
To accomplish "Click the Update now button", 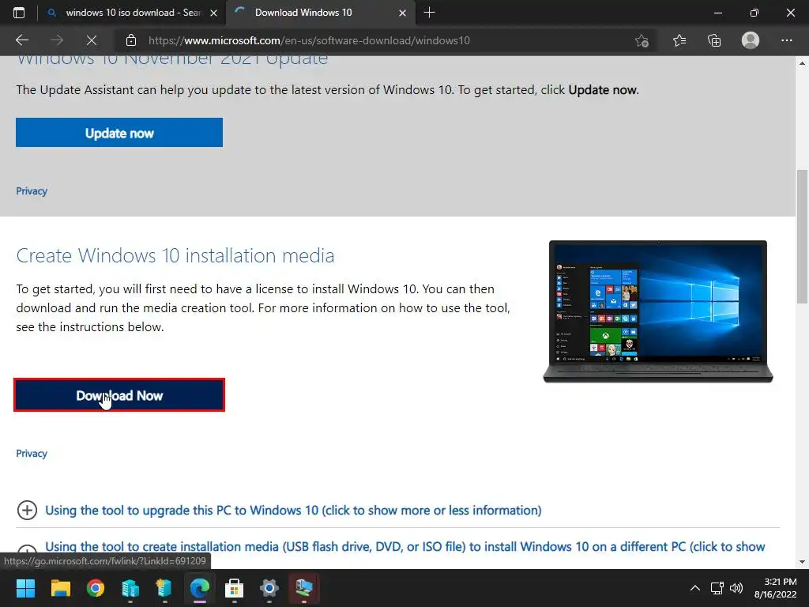I will [119, 133].
